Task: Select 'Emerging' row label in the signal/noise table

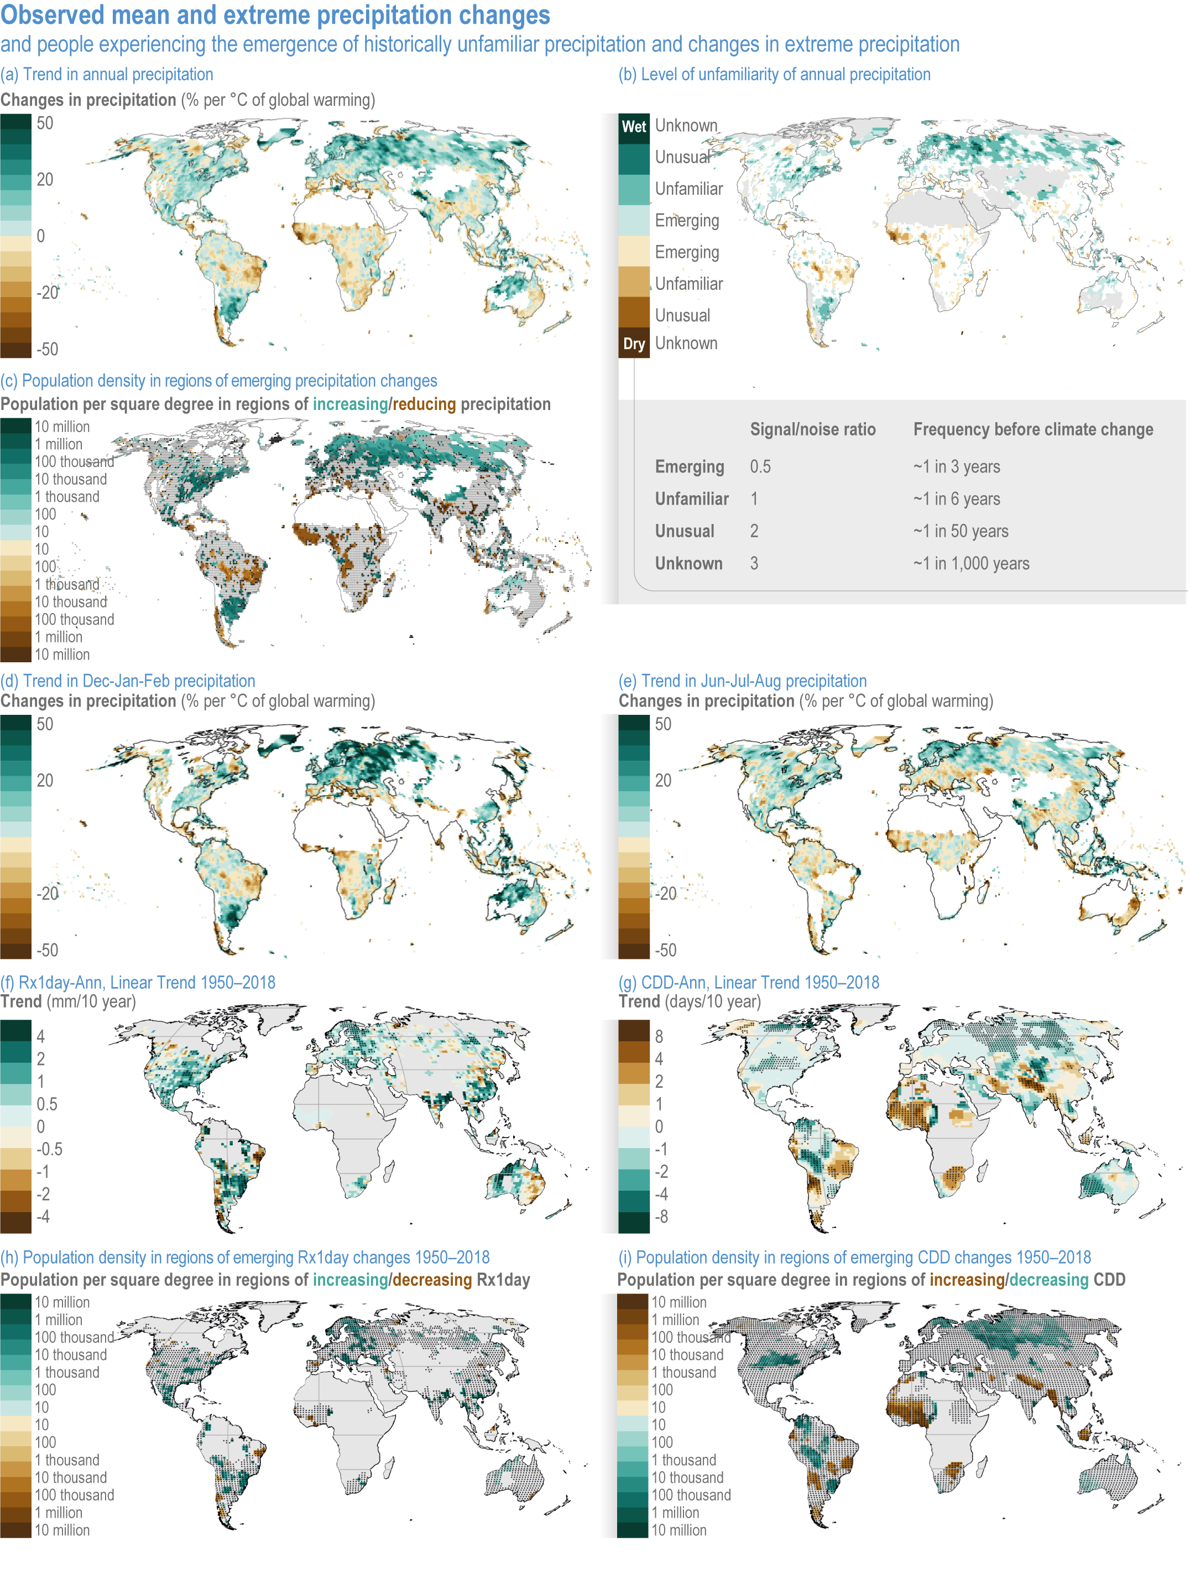Action: coord(690,467)
